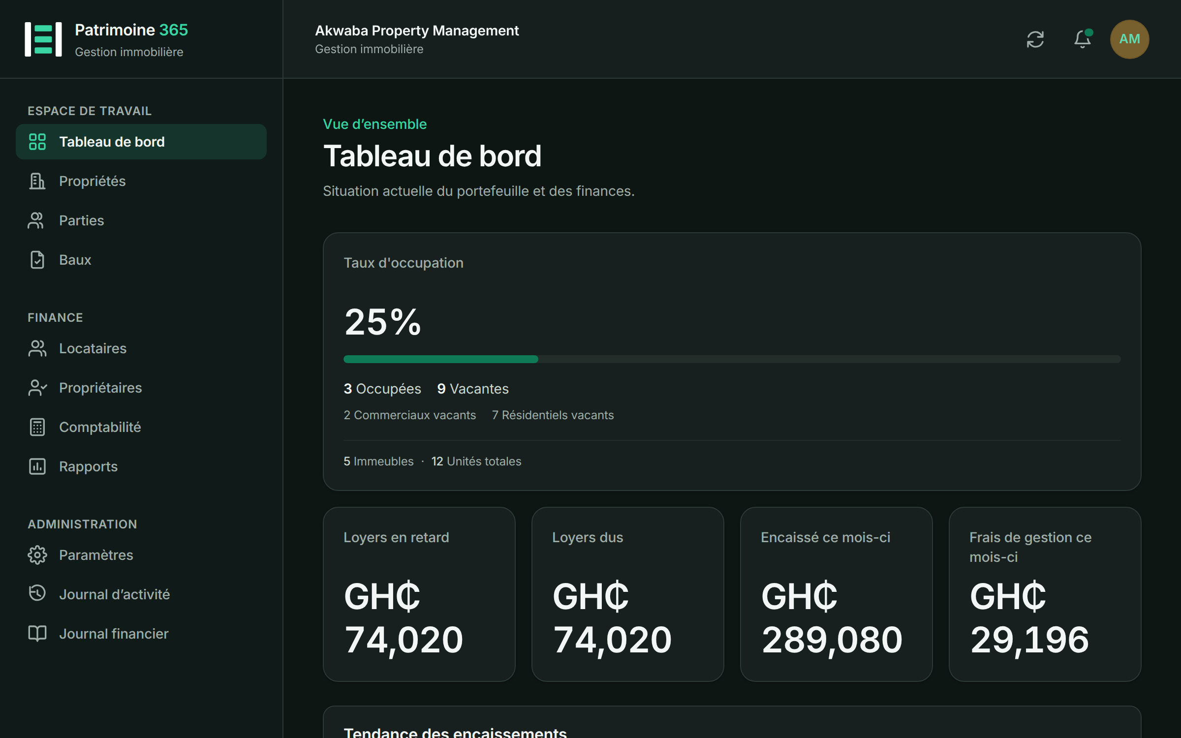View Rapports section
The width and height of the screenshot is (1181, 738).
(141, 466)
